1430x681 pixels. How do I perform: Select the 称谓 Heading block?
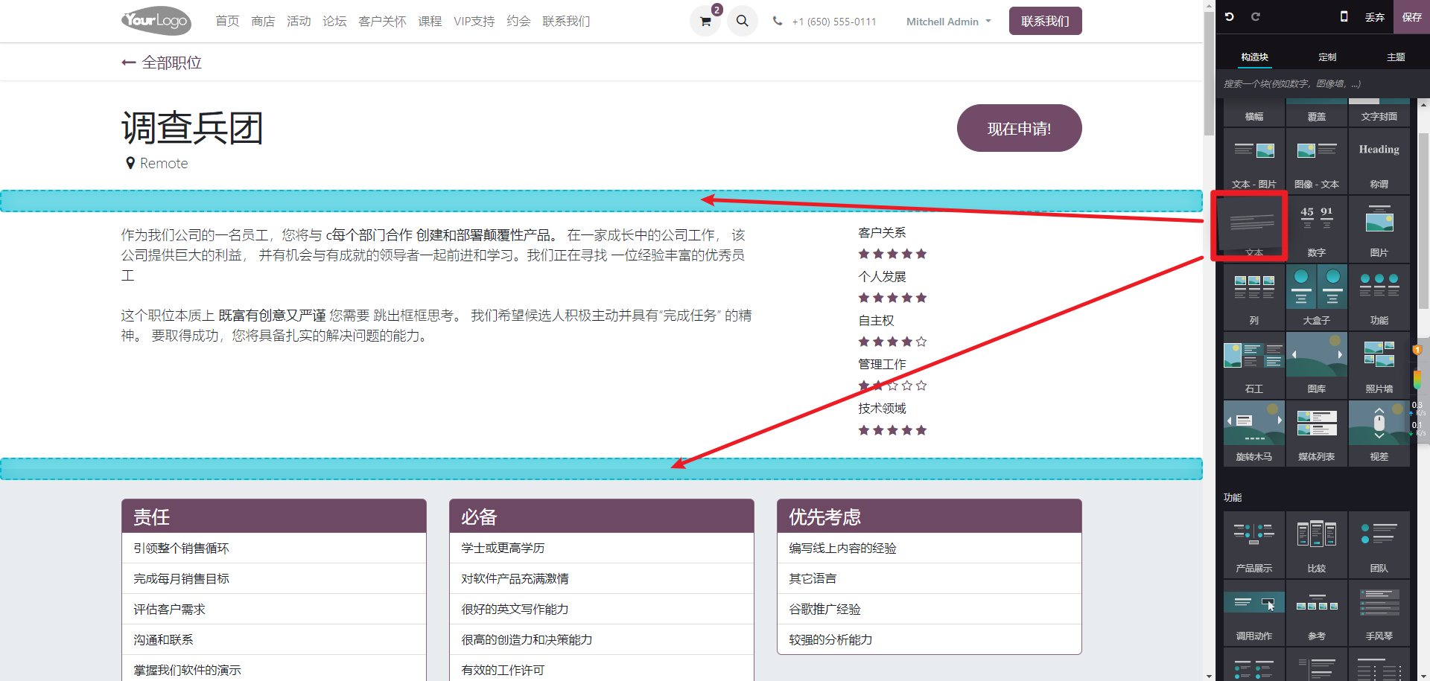pos(1379,162)
